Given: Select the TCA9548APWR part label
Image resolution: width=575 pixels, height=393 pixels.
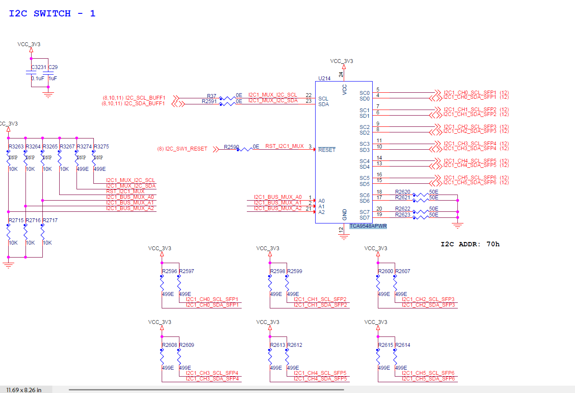Looking at the screenshot, I should (368, 226).
